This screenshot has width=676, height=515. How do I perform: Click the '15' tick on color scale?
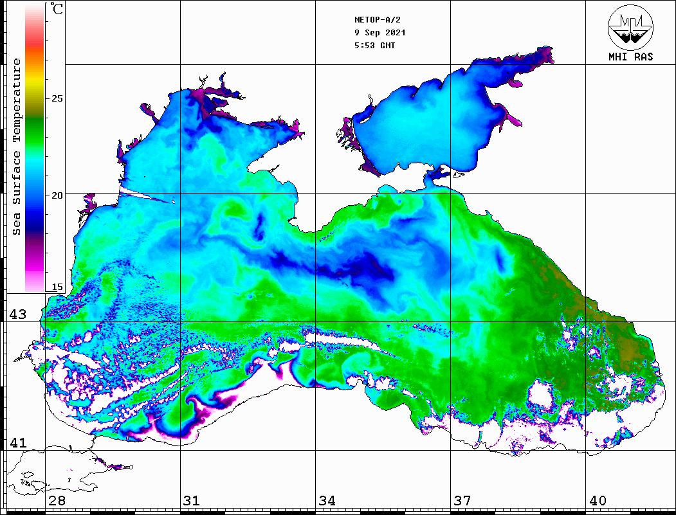click(x=57, y=287)
